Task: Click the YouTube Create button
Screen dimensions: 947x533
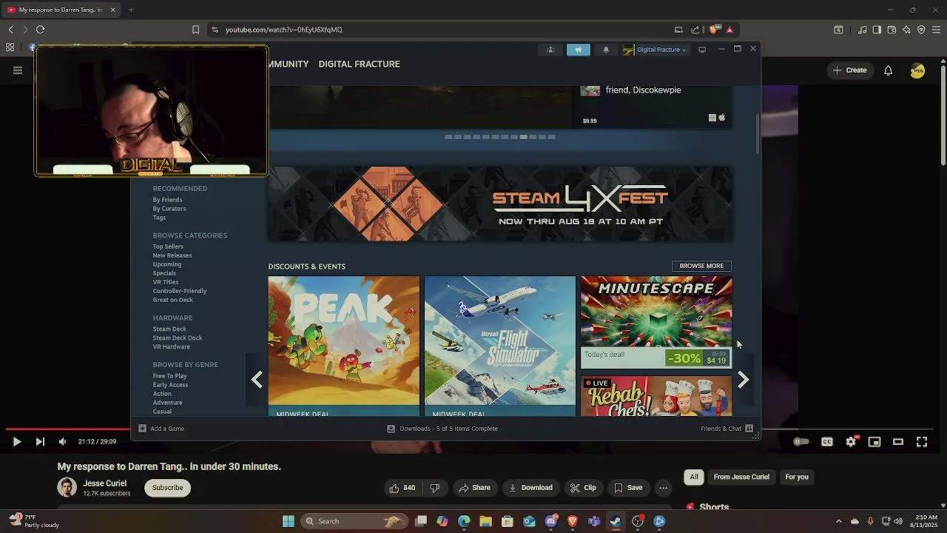Action: point(849,70)
